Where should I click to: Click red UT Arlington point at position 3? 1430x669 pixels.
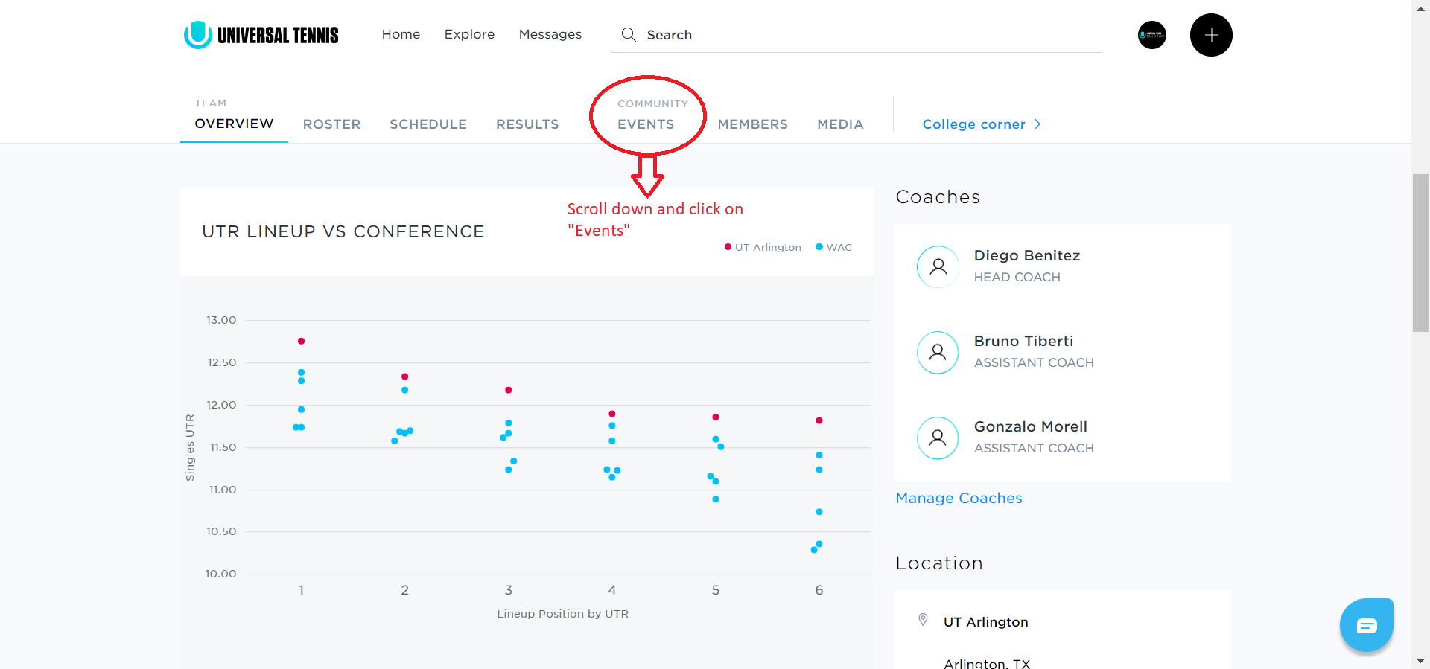[x=508, y=390]
